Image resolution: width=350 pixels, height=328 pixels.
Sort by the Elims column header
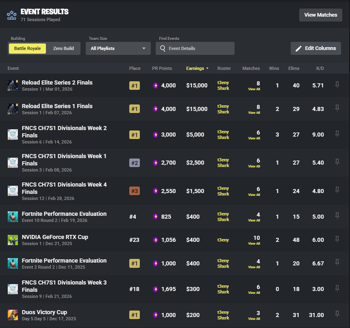point(294,68)
